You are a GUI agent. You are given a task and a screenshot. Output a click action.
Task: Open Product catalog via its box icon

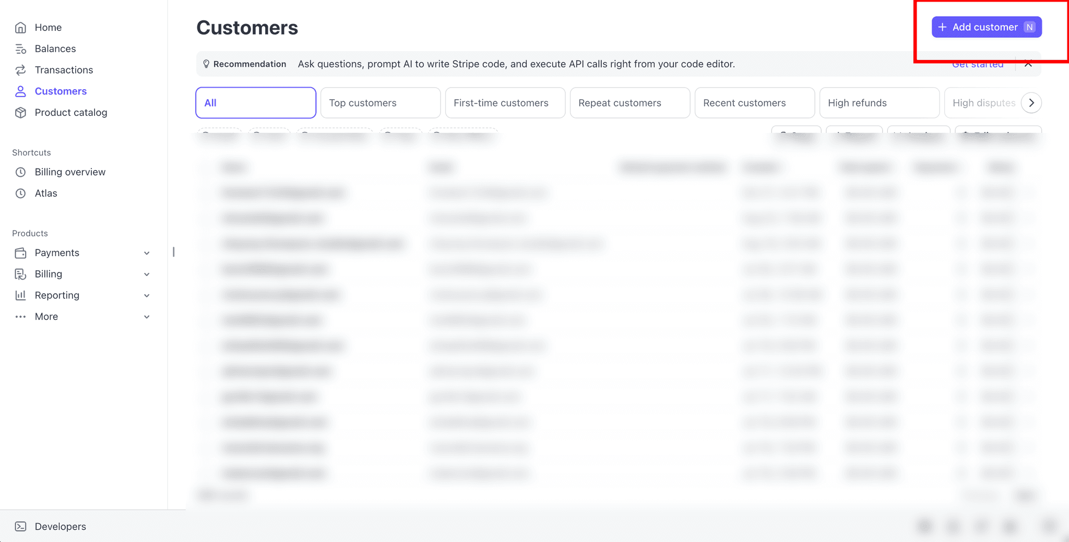[x=21, y=113]
